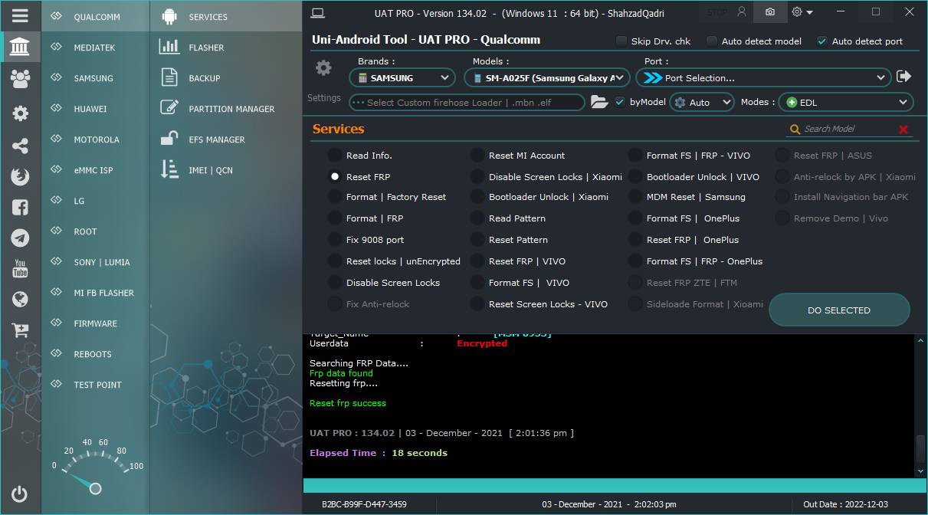928x515 pixels.
Task: Click the Settings gear beside Brands
Action: [x=323, y=68]
